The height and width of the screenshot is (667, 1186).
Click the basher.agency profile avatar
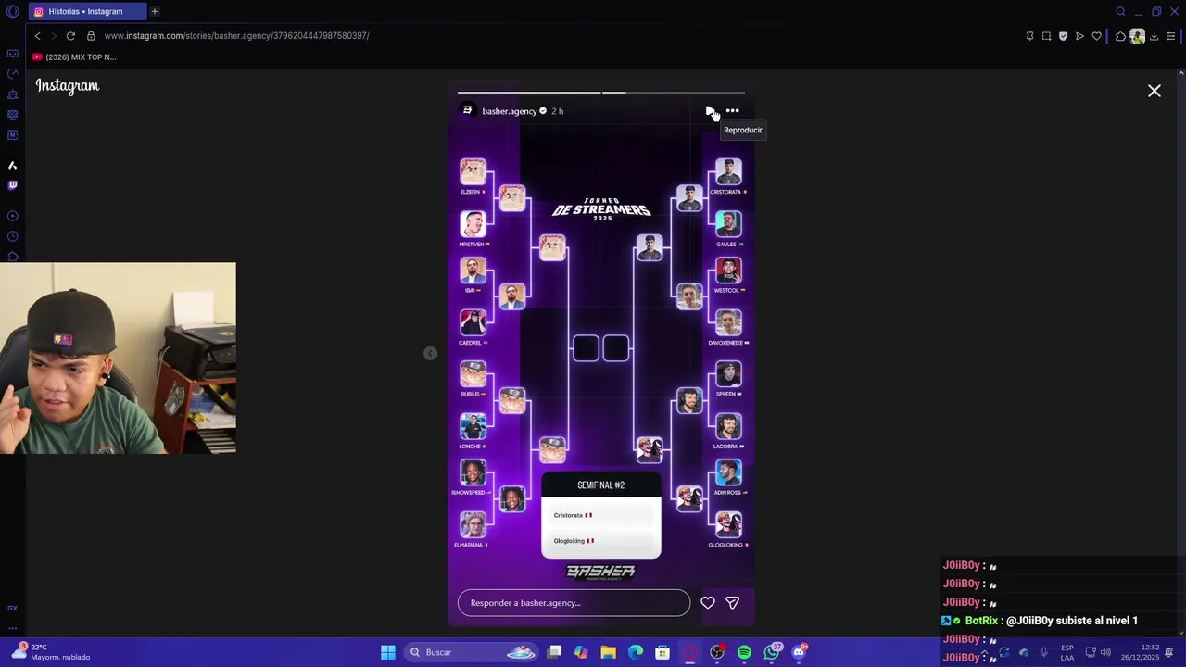(467, 110)
